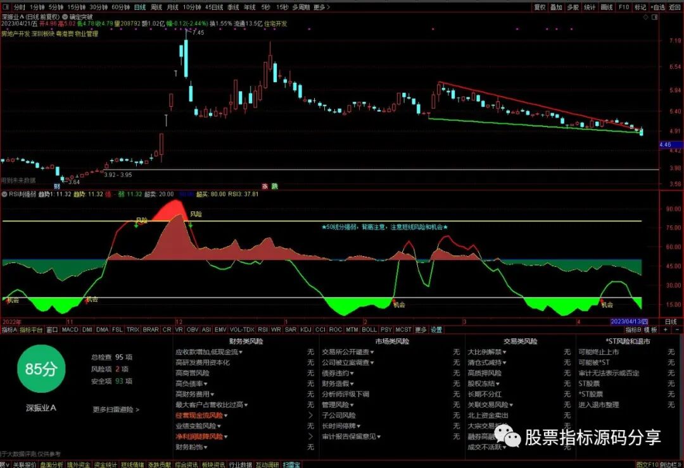Open the F10 company info button
This screenshot has width=684, height=468.
tap(624, 7)
